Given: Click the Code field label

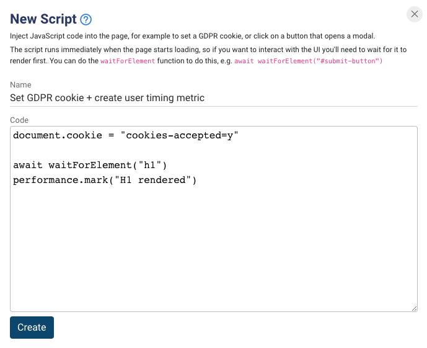Looking at the screenshot, I should click(x=19, y=120).
